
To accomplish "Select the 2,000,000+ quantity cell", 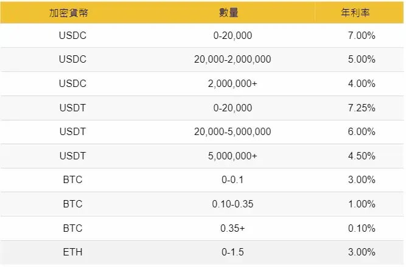I will (x=233, y=83).
